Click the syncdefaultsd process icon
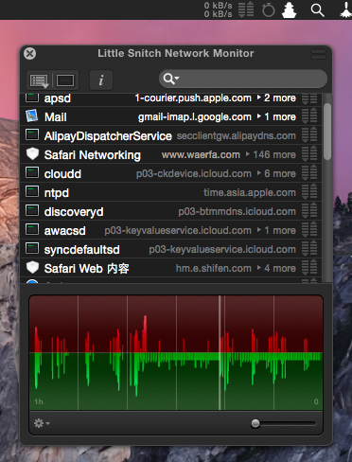The width and height of the screenshot is (352, 462). (x=32, y=248)
